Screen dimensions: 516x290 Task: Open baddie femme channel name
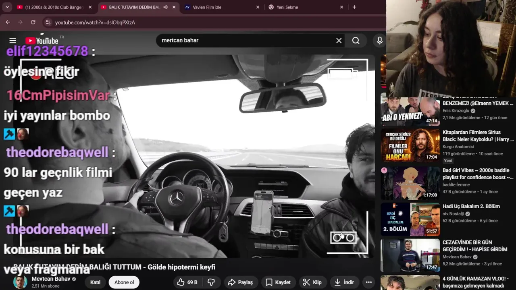point(456,184)
